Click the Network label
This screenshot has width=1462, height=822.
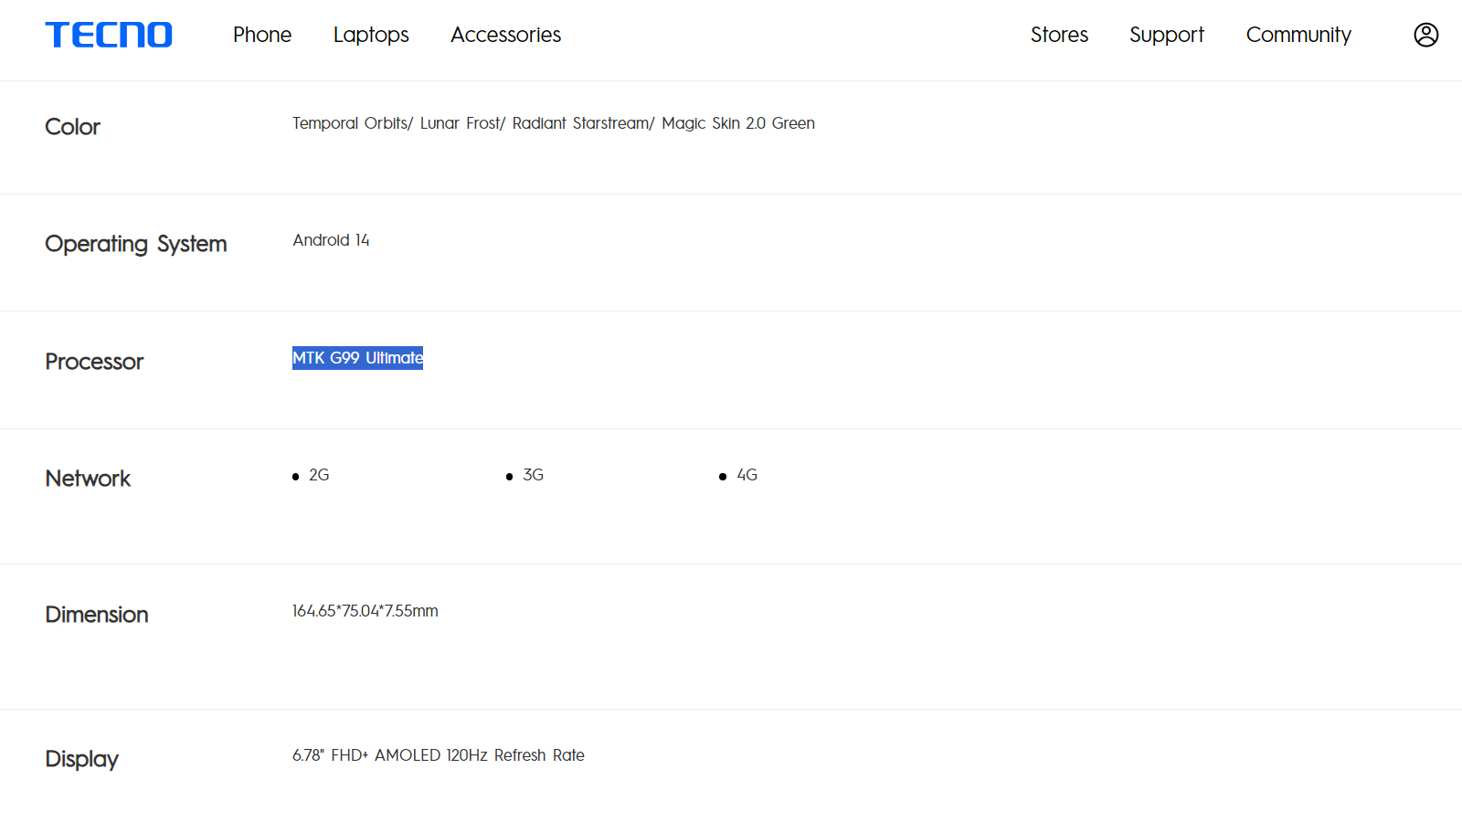(x=88, y=479)
